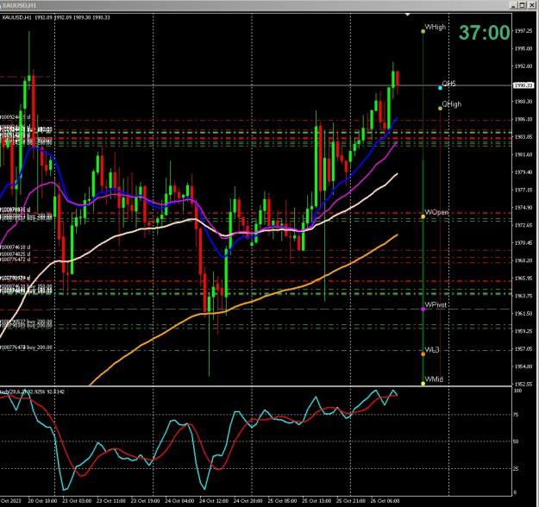Click the 1974.90 price scale label
The width and height of the screenshot is (539, 507).
(x=523, y=207)
